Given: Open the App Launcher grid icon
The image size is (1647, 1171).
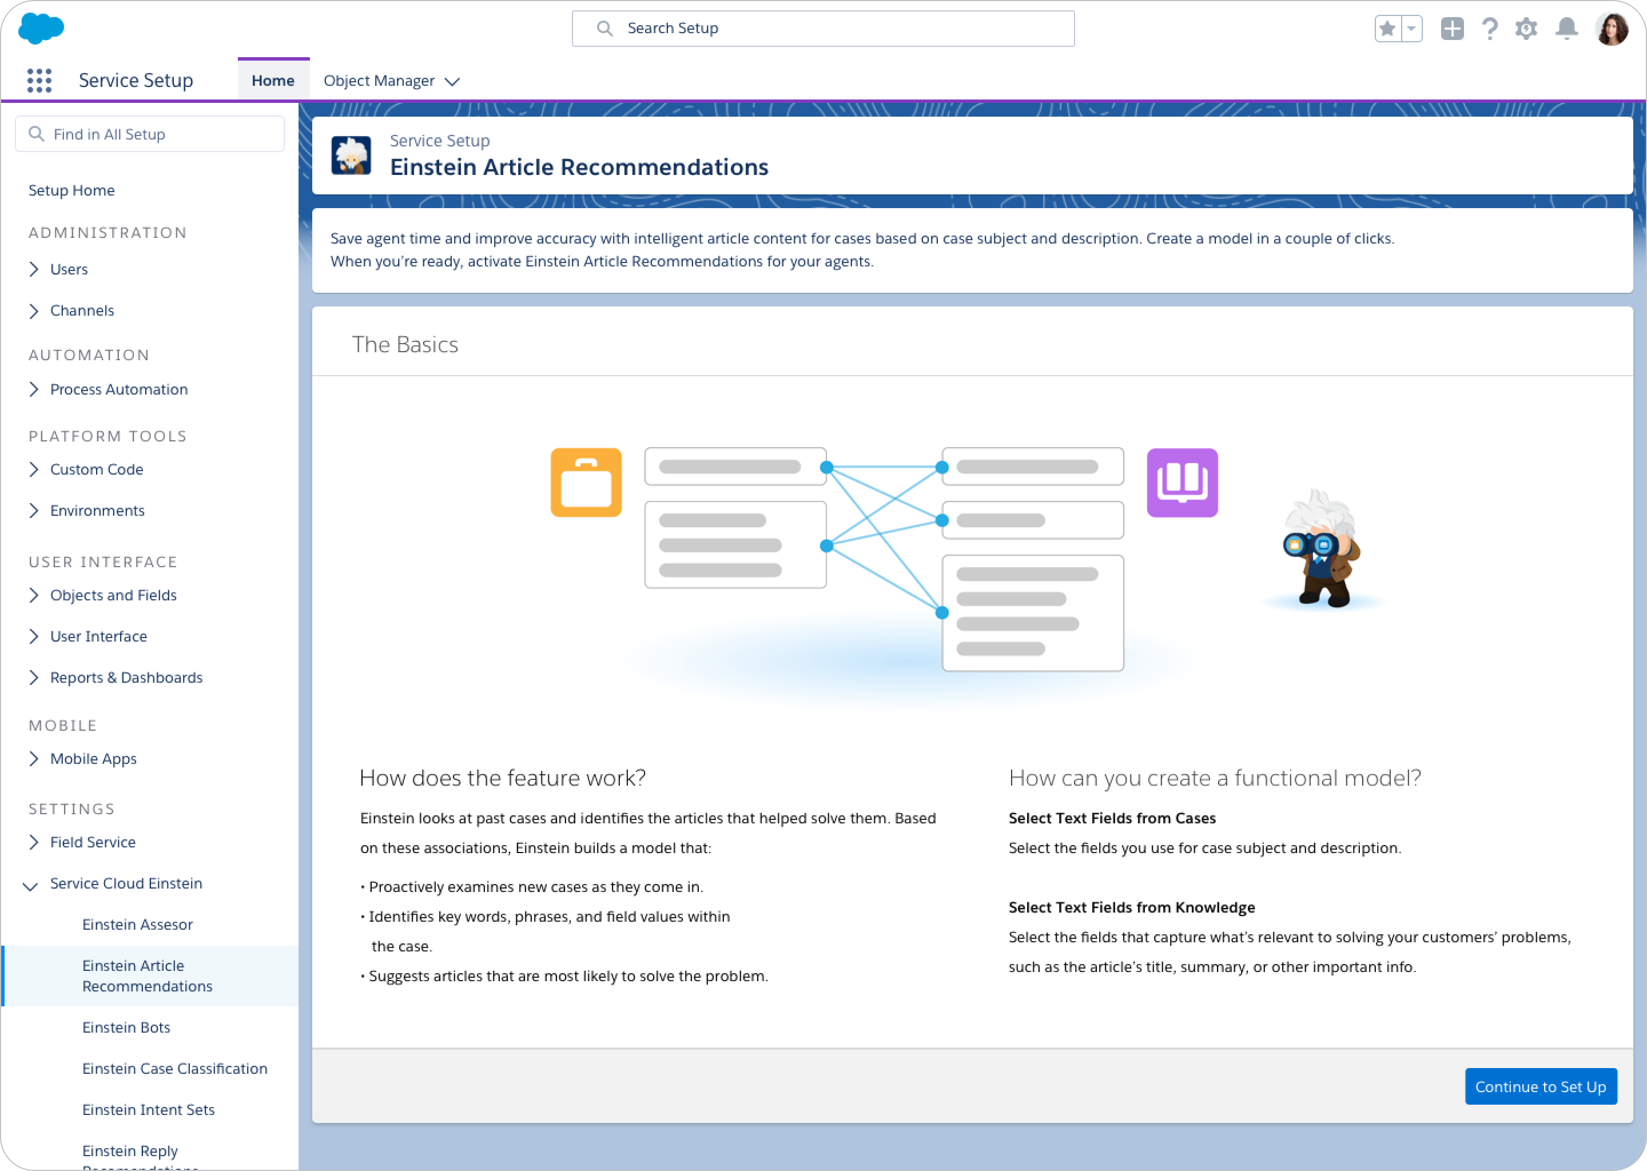Looking at the screenshot, I should tap(39, 80).
